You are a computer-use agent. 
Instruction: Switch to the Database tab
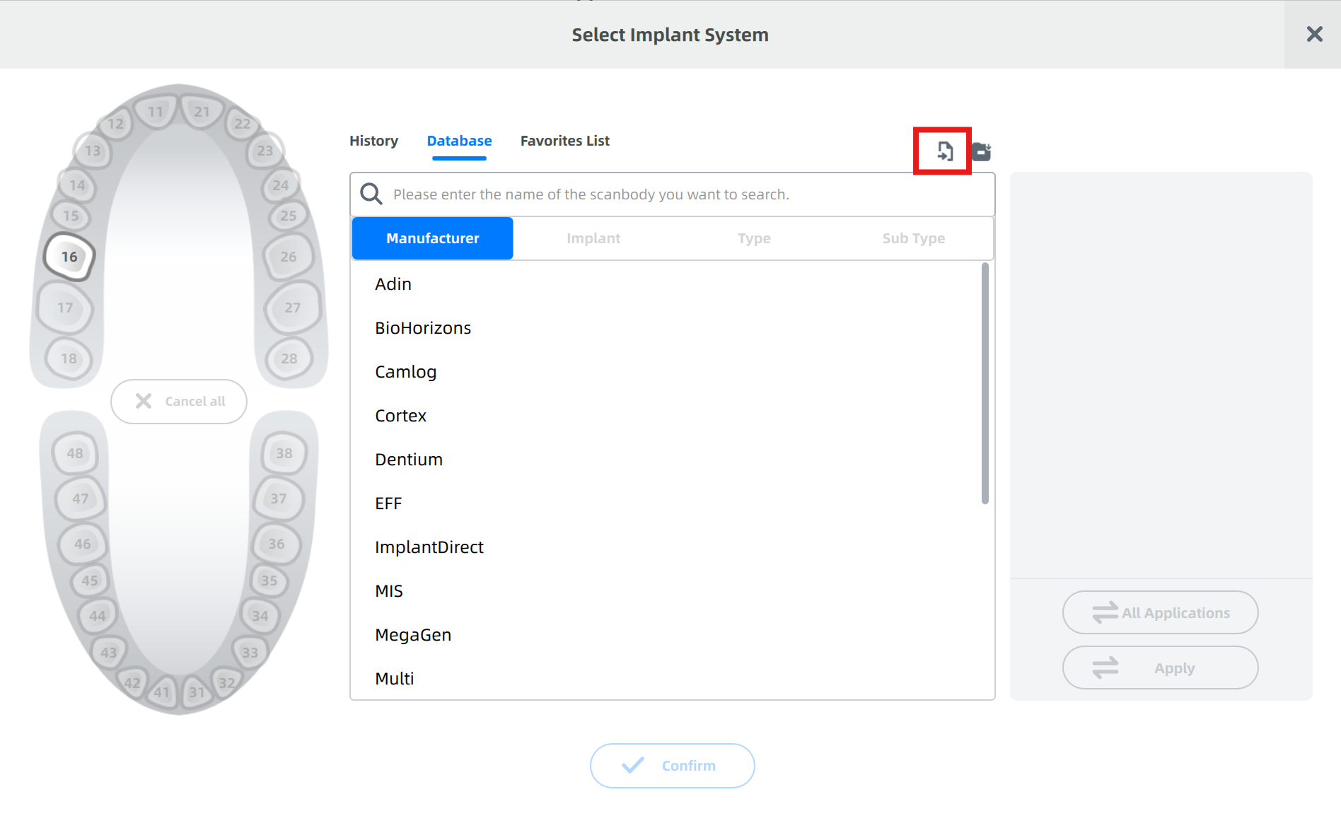click(x=459, y=141)
